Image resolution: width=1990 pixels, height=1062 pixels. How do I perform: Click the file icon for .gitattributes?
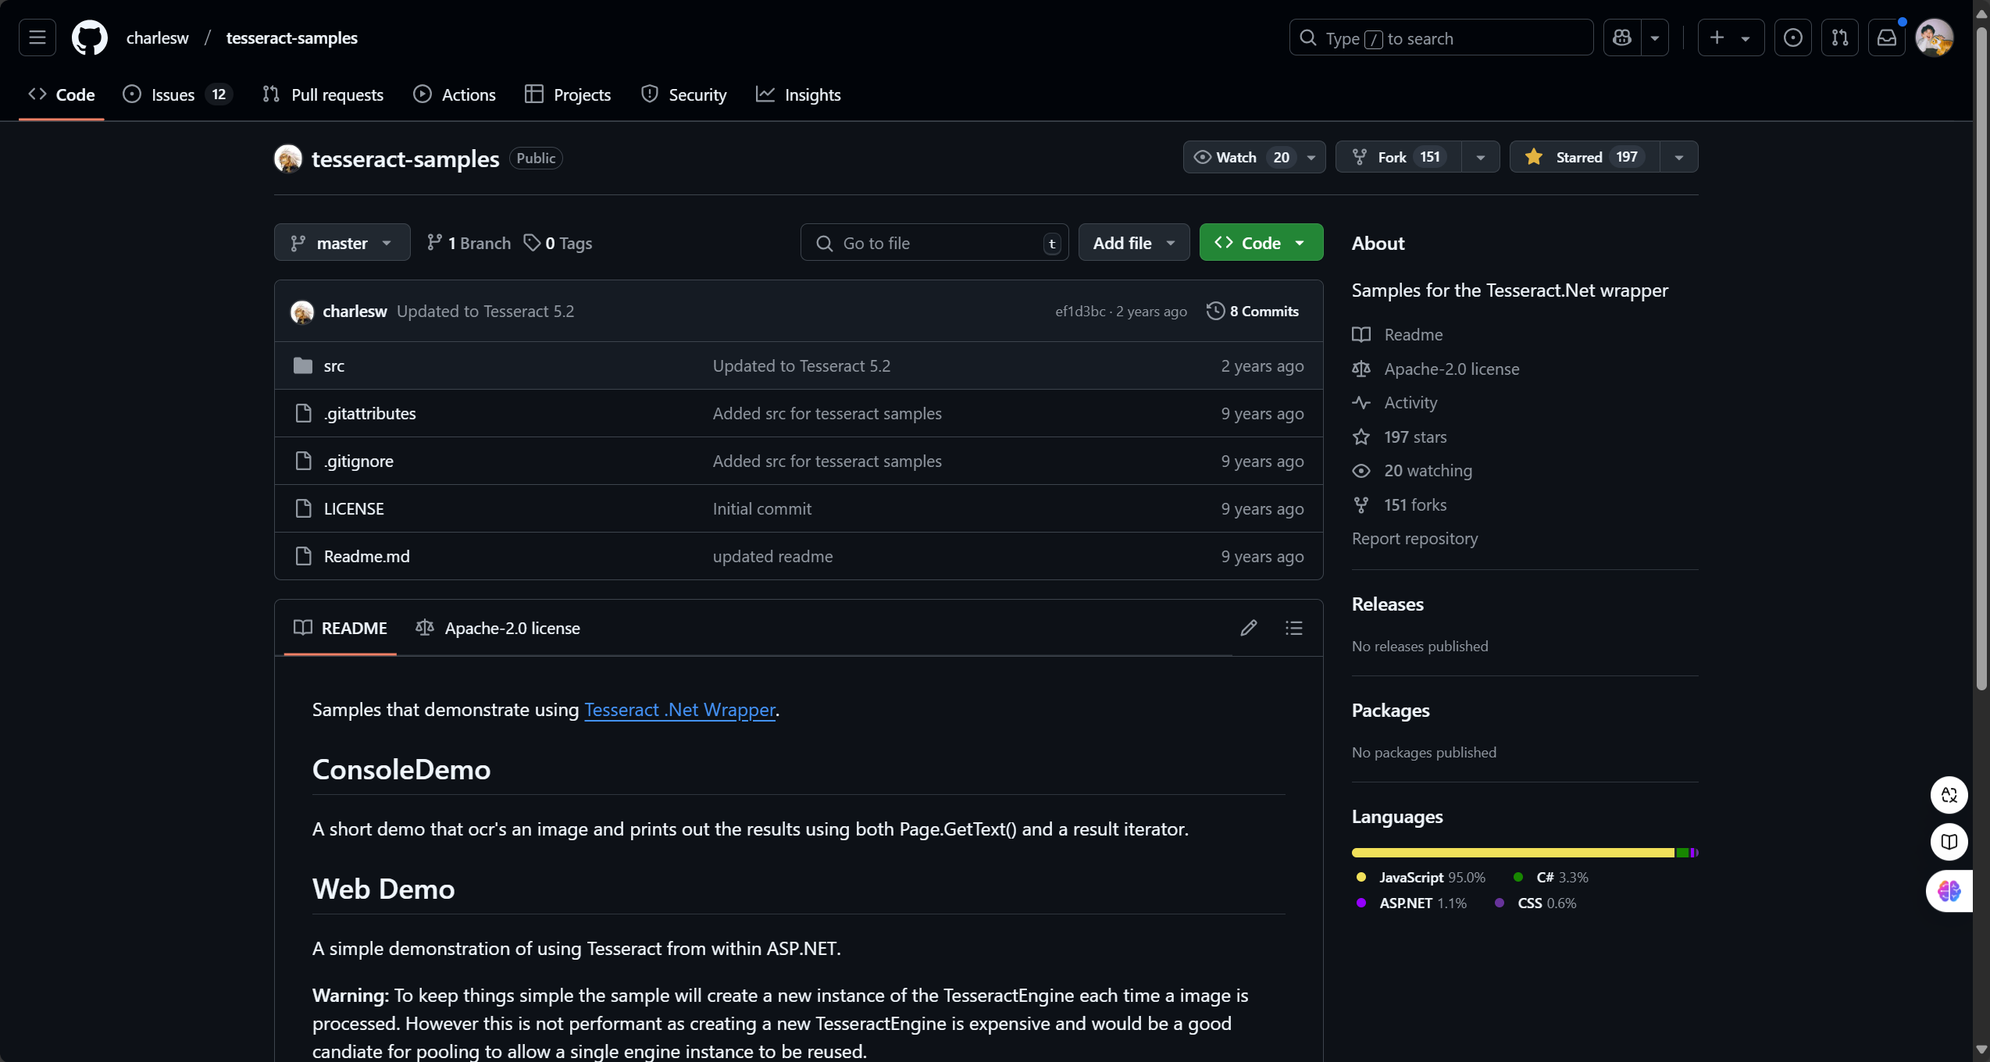[303, 413]
